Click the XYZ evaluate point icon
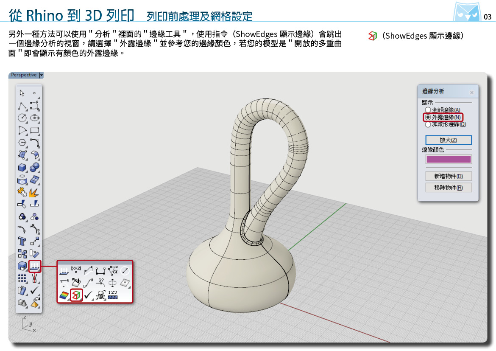This screenshot has width=496, height=351. point(76,270)
